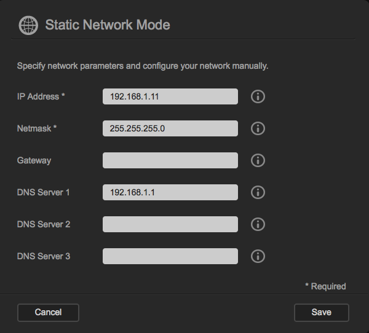The height and width of the screenshot is (333, 369).
Task: Click the Gateway label
Action: click(x=34, y=160)
